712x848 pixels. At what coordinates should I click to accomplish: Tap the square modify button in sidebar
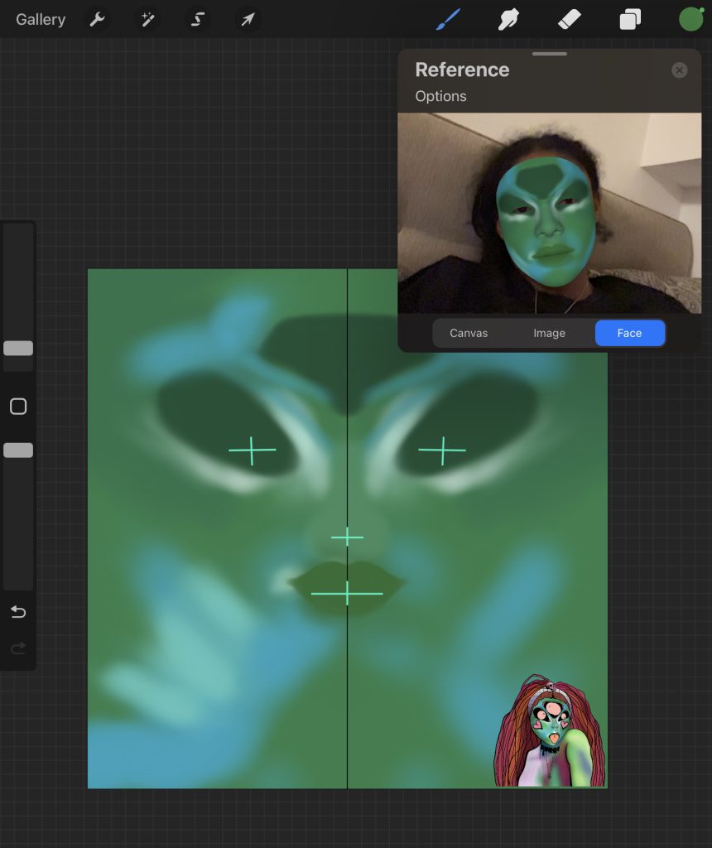click(18, 406)
